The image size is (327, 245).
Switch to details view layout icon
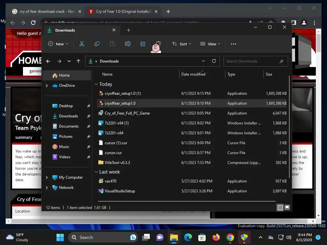(x=280, y=207)
